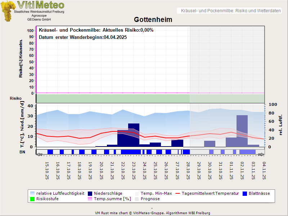Click the VitiMeteo-Gruppe copyright footer text

(x=152, y=213)
